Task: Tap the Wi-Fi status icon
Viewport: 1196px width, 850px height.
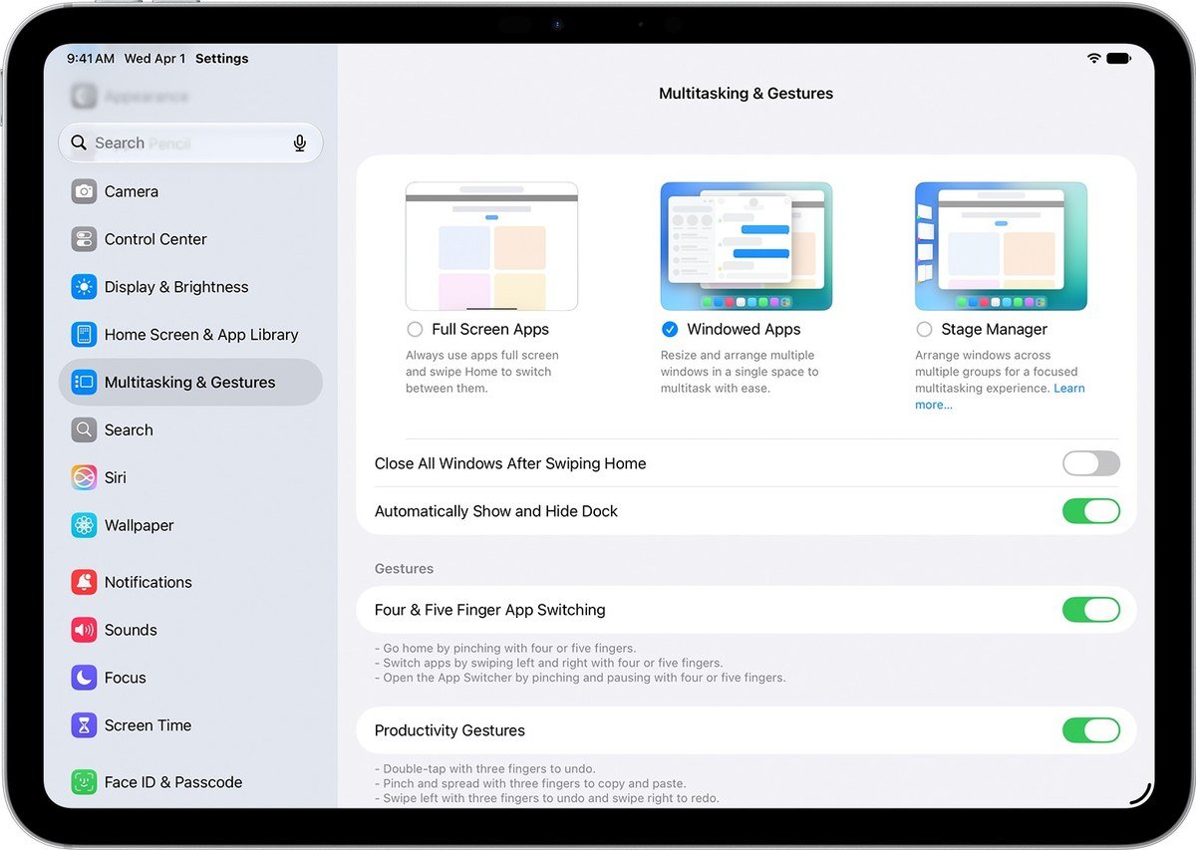Action: click(1093, 59)
